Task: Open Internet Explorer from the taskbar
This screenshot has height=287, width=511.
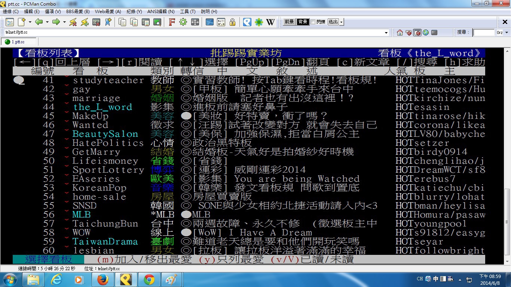Action: point(56,280)
